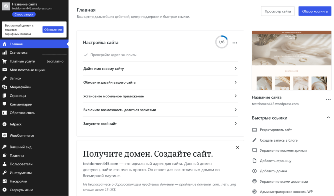Click the page icon for Добавить страницу
This screenshot has height=196, width=334.
coord(254,161)
